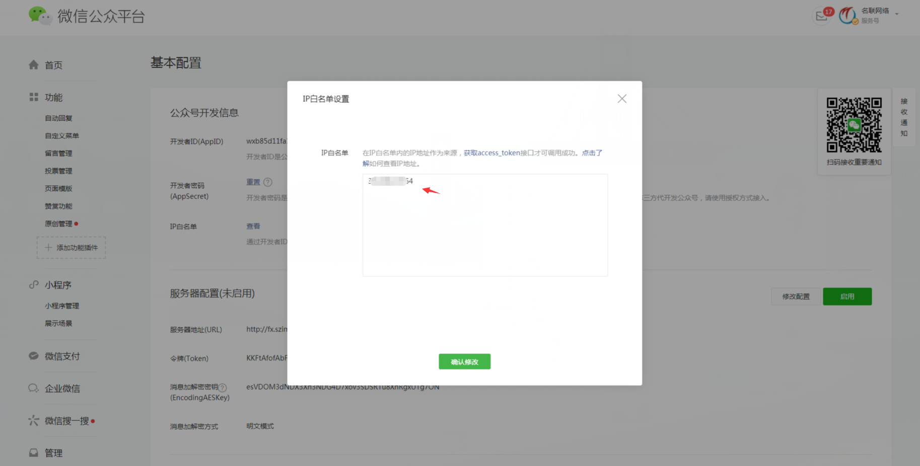Select 自定义菜单 in sidebar

coord(62,136)
